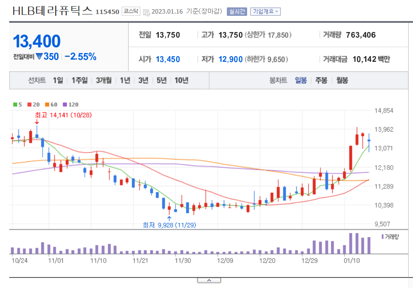Click the 12/20 date axis label
This screenshot has height=288, width=413.
coord(267,261)
